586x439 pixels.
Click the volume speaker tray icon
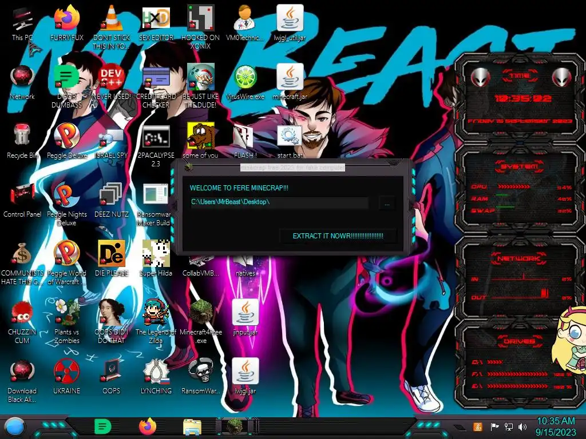(522, 426)
